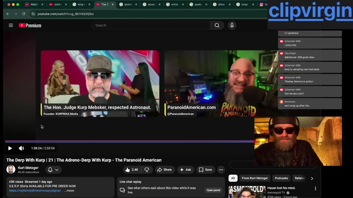View site information icon in address bar

pyautogui.click(x=33, y=14)
